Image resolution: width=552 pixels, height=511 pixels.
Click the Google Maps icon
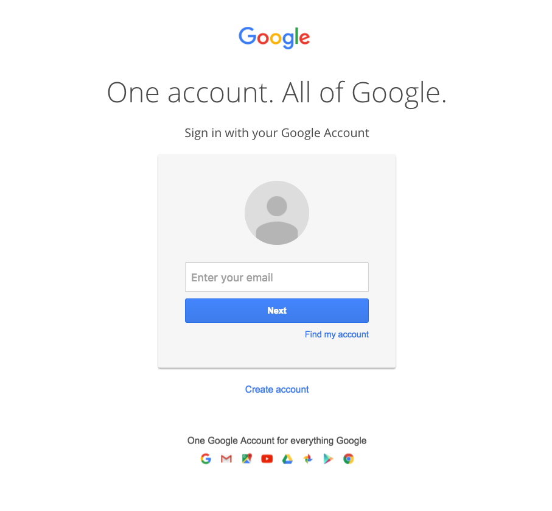(246, 459)
